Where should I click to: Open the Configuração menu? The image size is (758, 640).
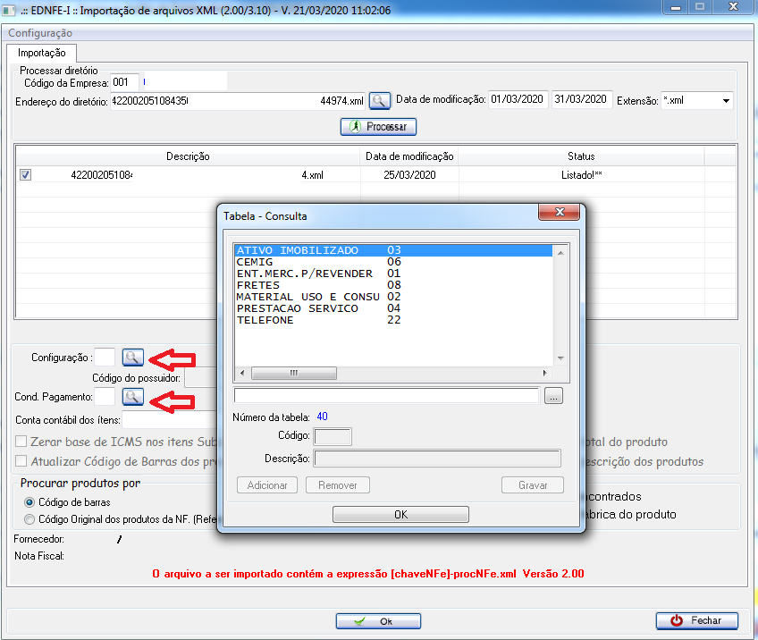click(40, 33)
